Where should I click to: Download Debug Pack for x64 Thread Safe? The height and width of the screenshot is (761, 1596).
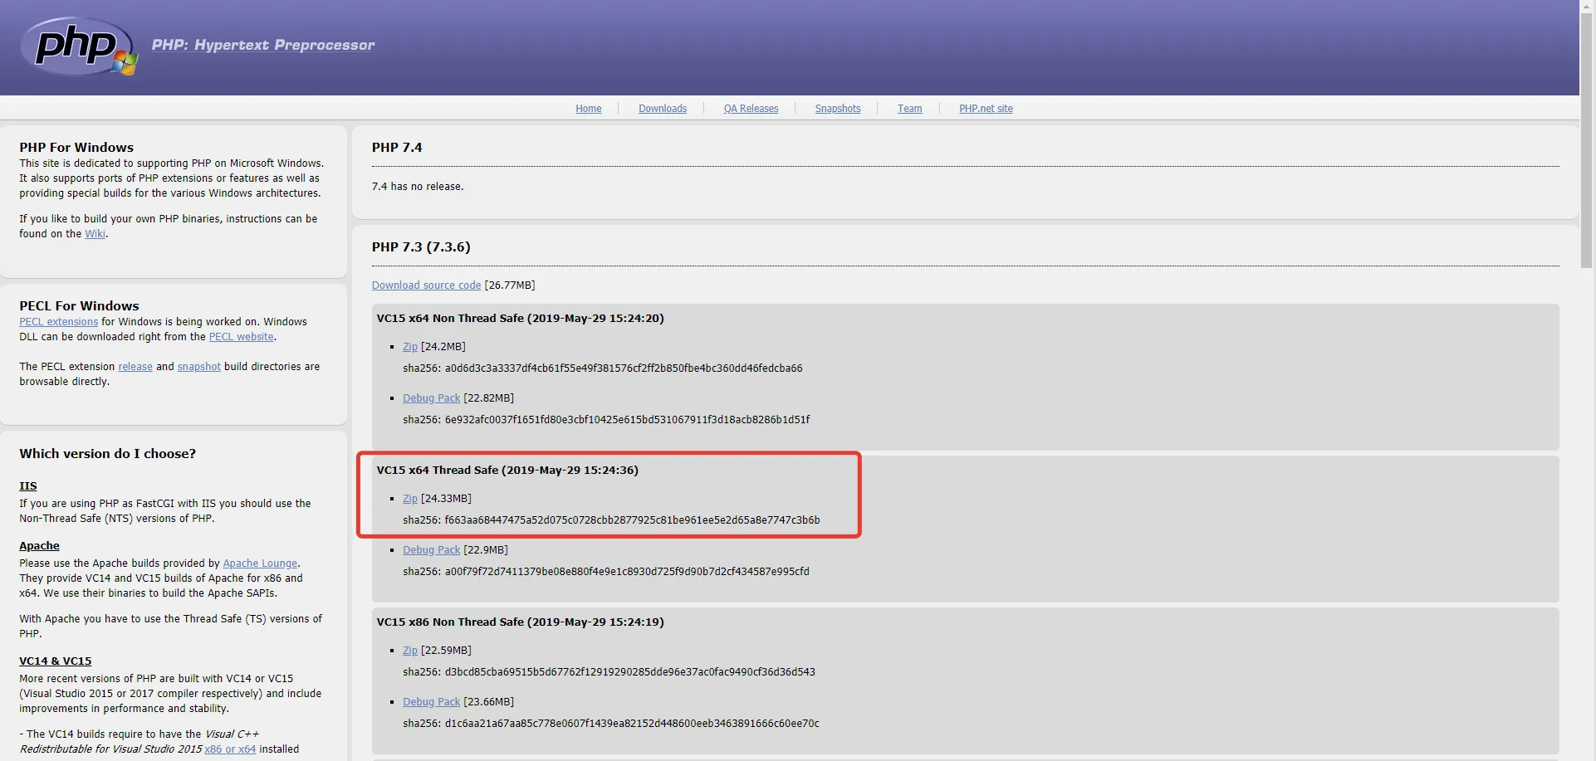(431, 550)
